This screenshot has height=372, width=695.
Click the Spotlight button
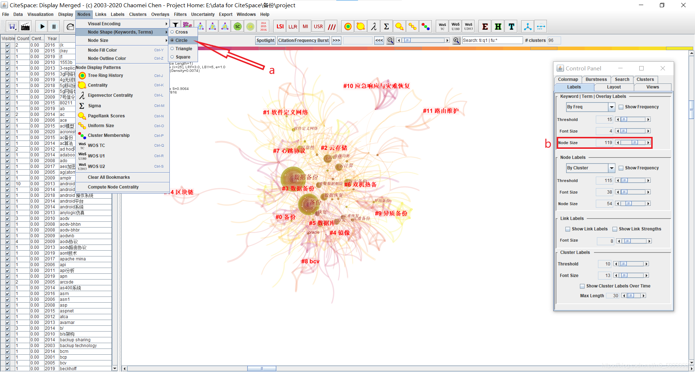(x=266, y=40)
